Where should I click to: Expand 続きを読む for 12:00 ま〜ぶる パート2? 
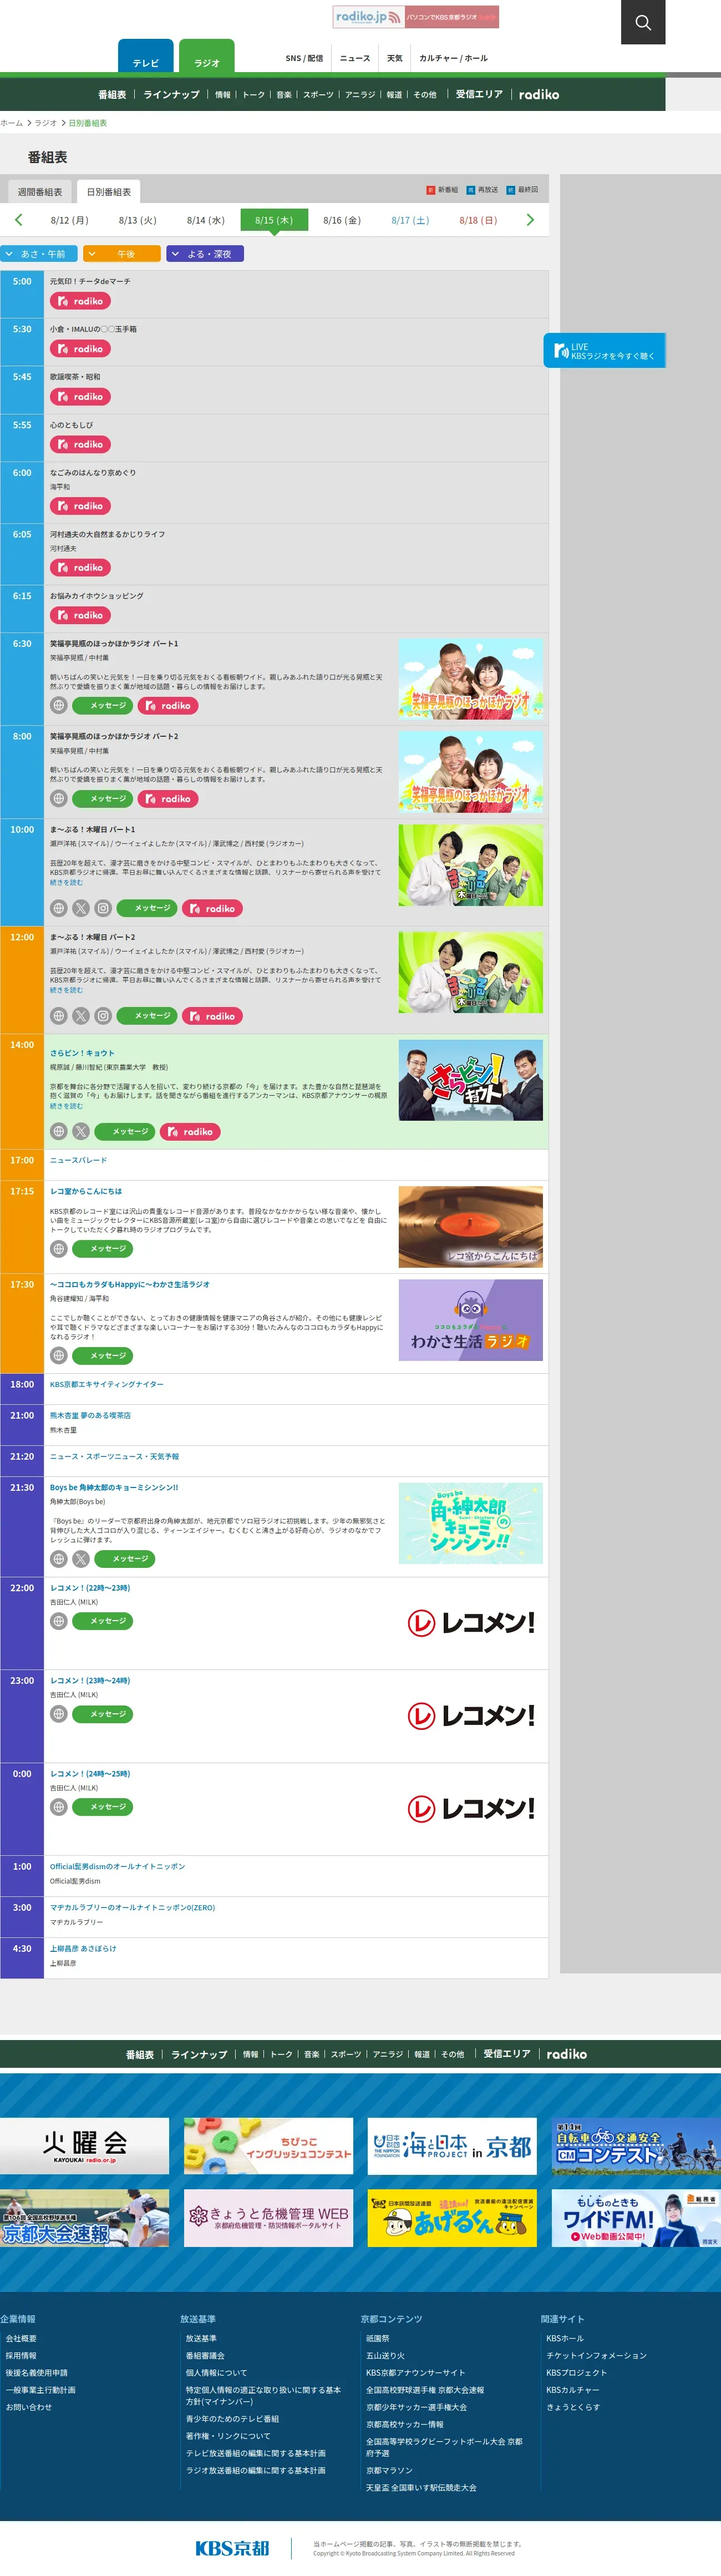pos(67,990)
